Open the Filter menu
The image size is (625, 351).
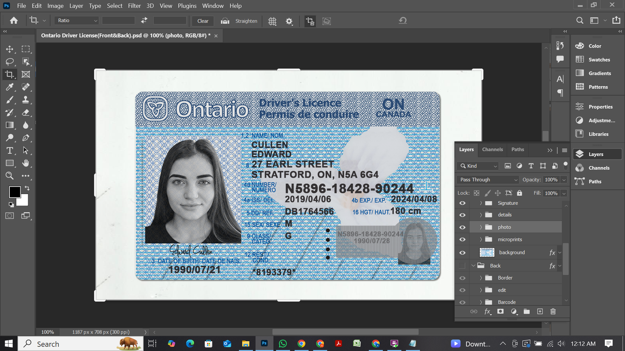[x=134, y=6]
